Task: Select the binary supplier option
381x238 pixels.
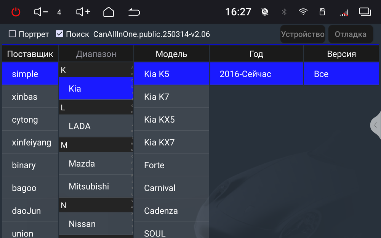Action: (x=30, y=165)
